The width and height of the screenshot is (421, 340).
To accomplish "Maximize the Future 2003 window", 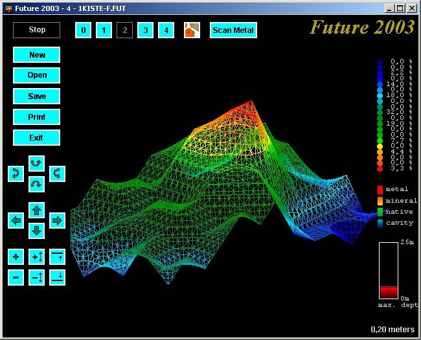I will (400, 8).
